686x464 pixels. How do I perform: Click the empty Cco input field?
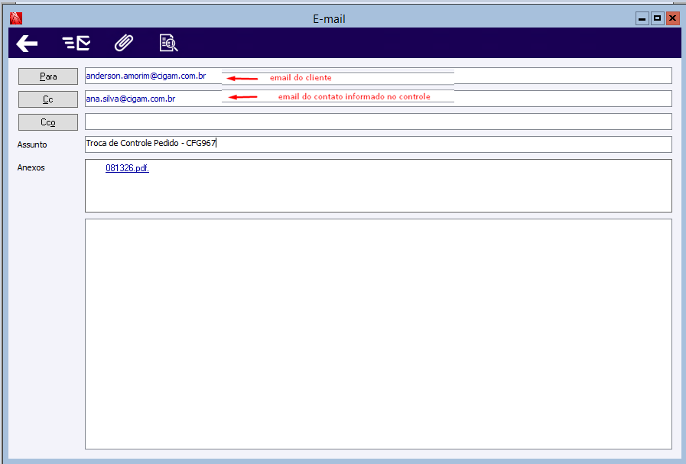point(379,122)
